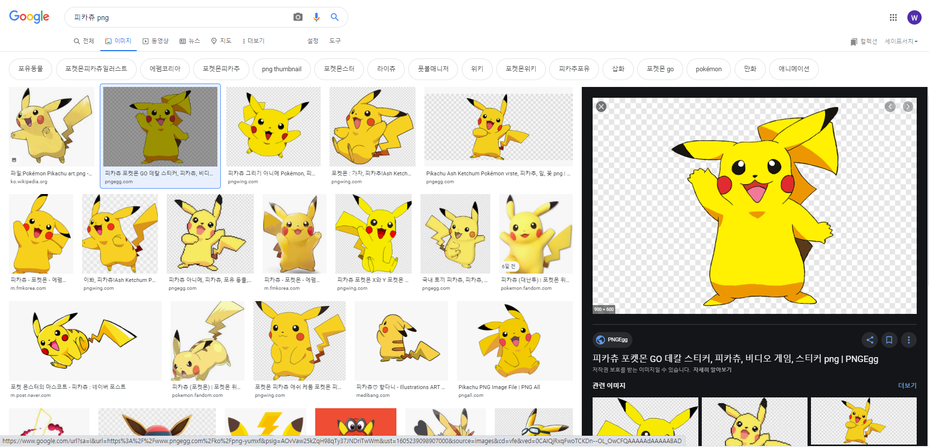Switch to 동영상 videos tab
The width and height of the screenshot is (929, 448).
click(155, 41)
